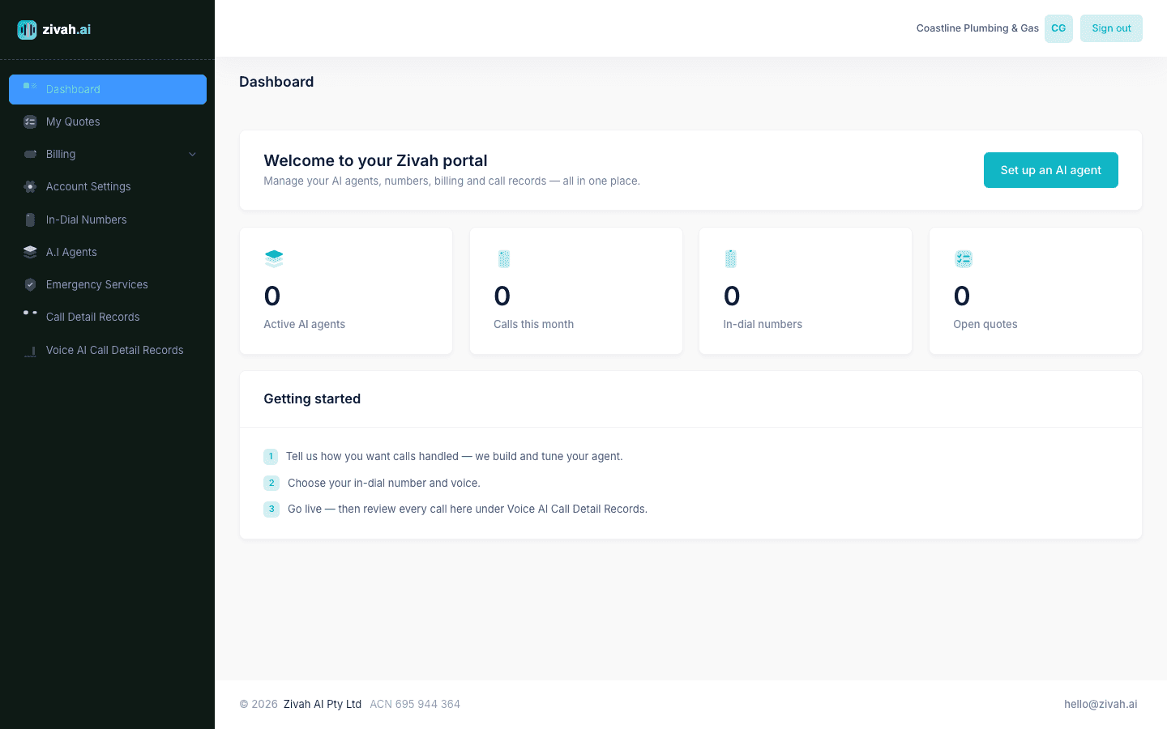
Task: Click Set up an AI agent button
Action: point(1050,170)
